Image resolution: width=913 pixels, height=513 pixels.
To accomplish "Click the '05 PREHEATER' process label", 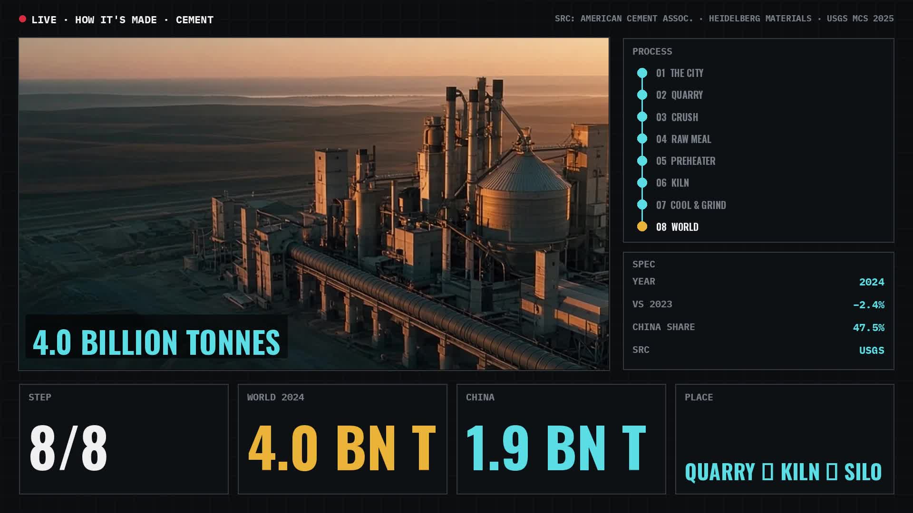I will tap(686, 161).
